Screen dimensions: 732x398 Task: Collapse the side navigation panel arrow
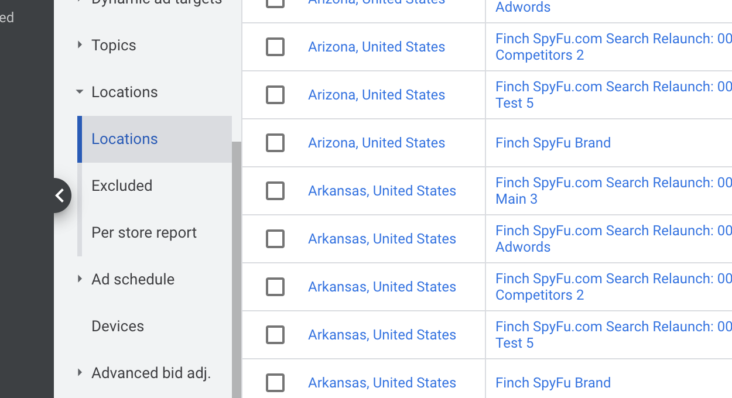60,195
